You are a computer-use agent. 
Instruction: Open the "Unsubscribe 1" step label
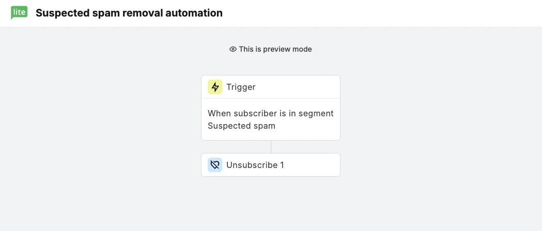pyautogui.click(x=255, y=165)
